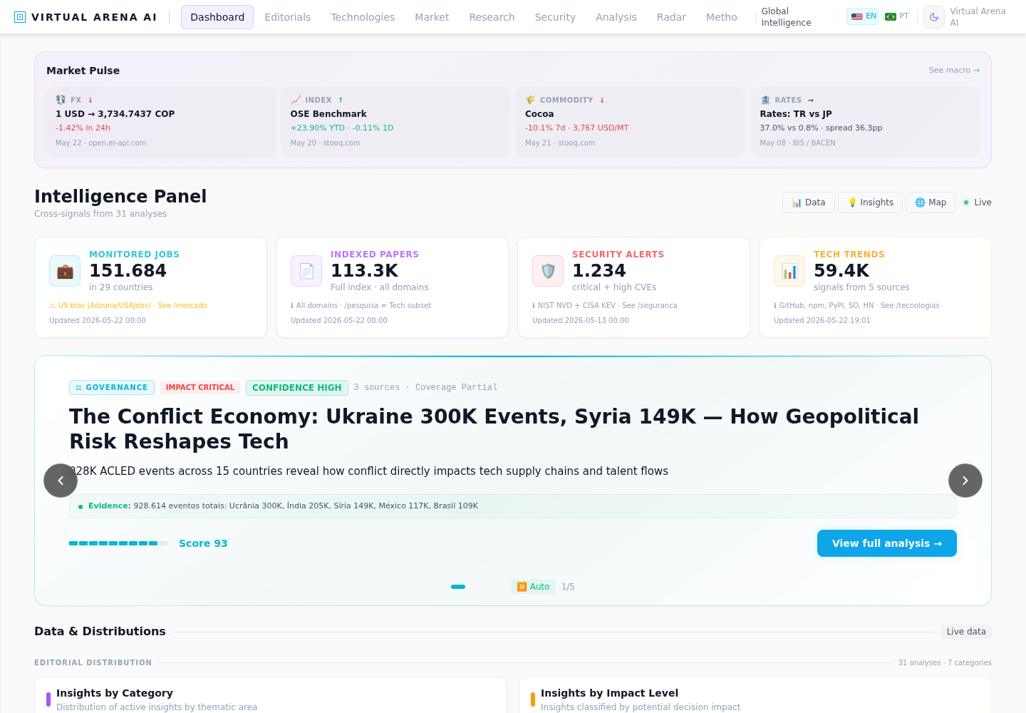Click the active carousel indicator dot

[458, 587]
